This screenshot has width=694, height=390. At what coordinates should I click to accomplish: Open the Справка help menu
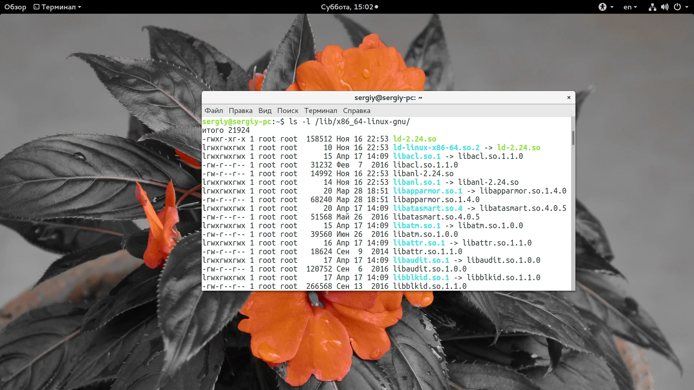coord(356,110)
